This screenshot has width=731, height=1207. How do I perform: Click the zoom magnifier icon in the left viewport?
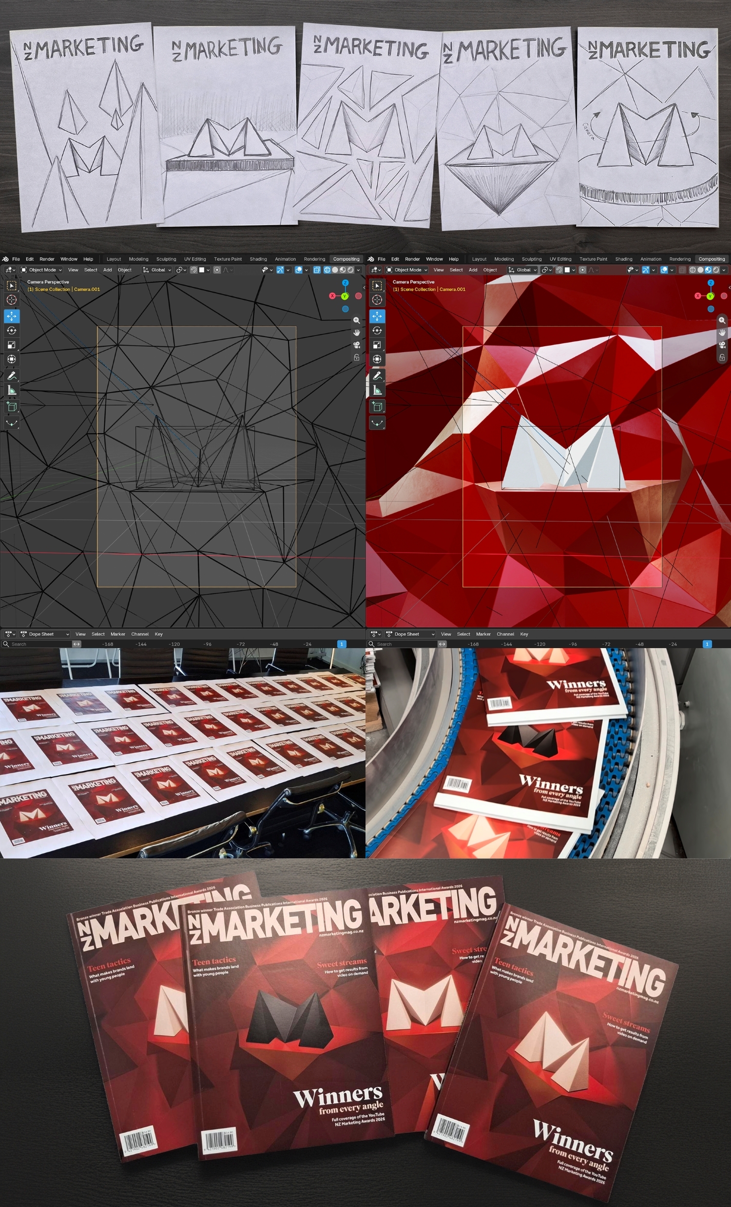coord(356,320)
